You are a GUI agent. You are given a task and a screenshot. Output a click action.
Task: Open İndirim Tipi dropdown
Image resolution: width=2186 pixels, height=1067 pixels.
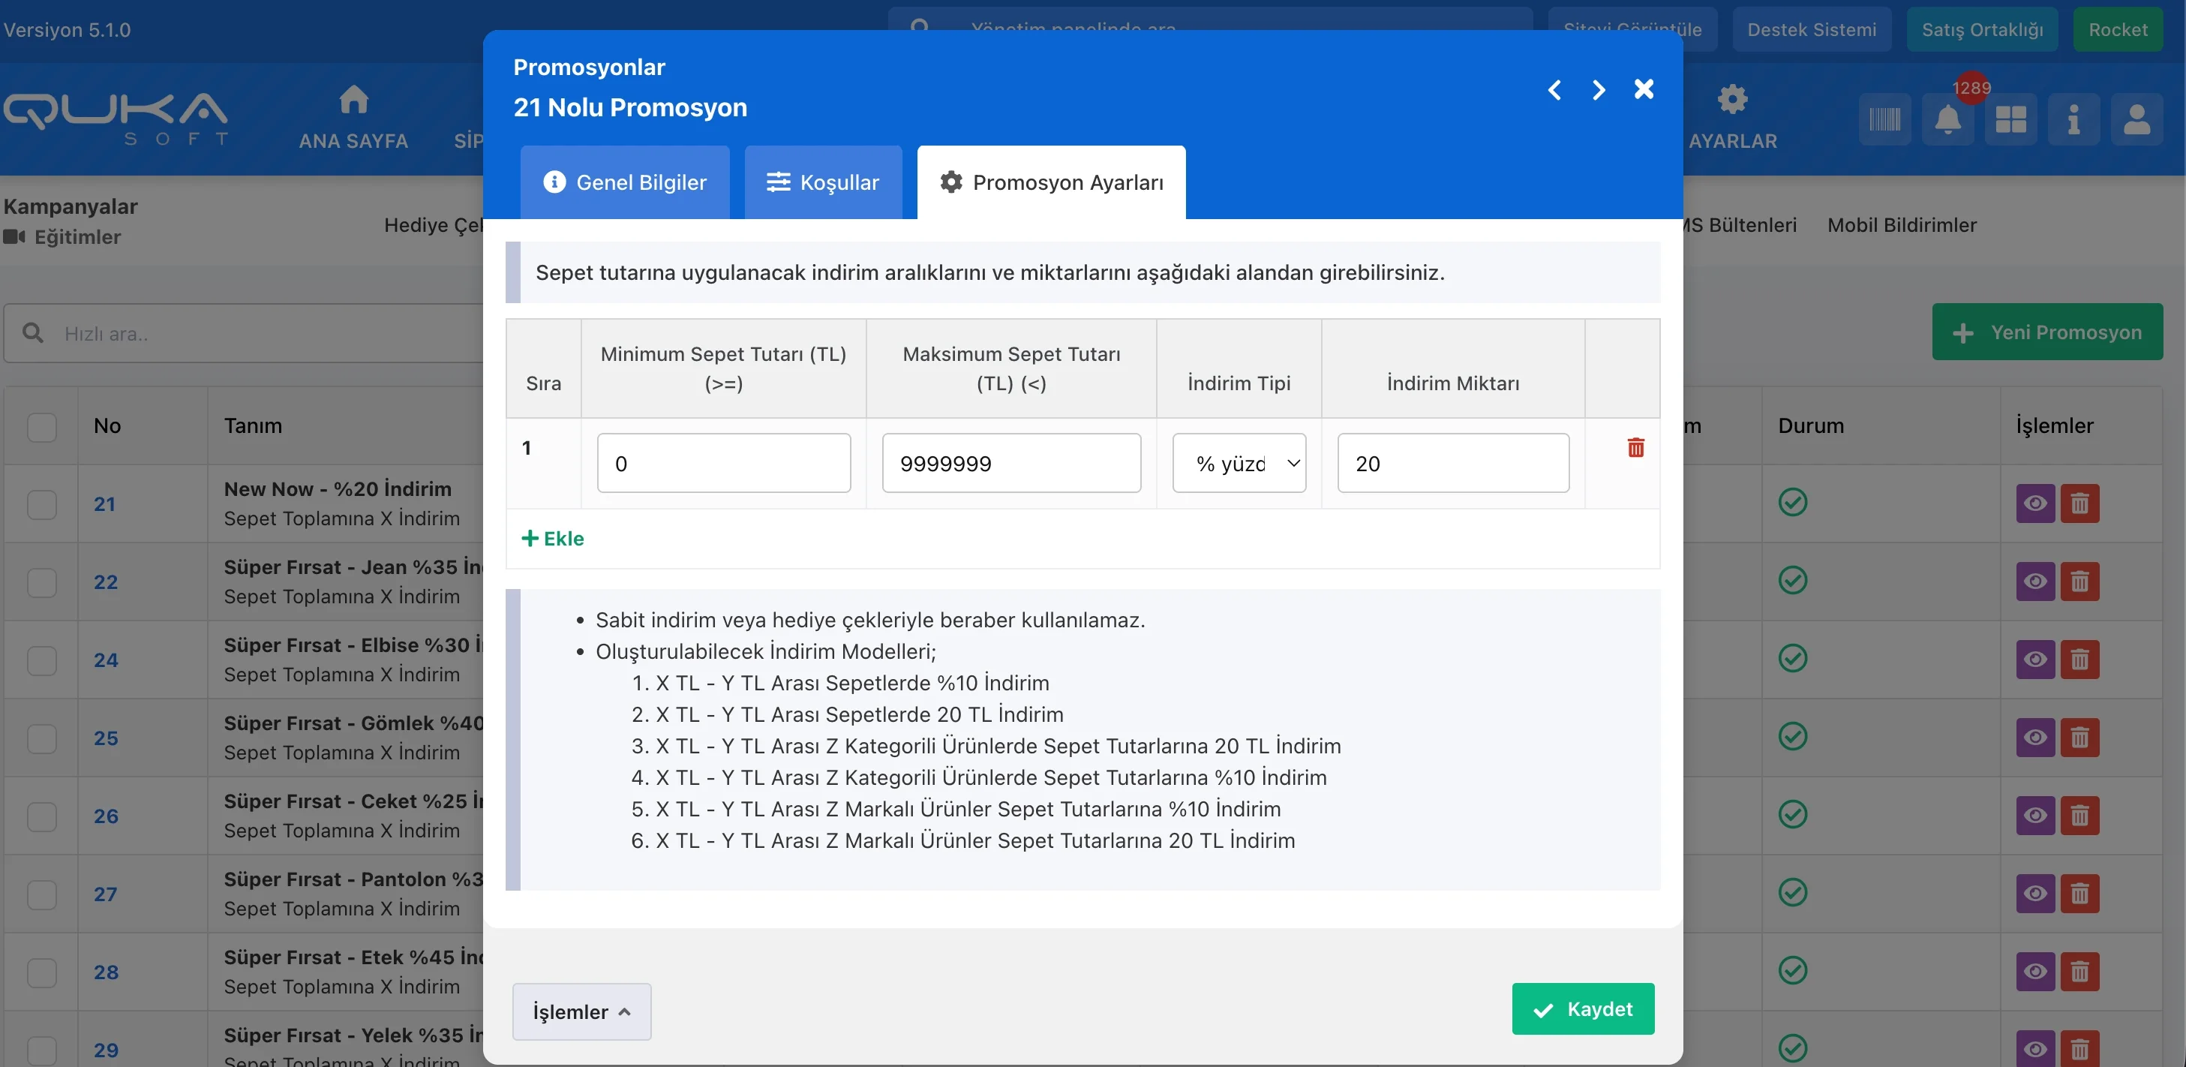tap(1239, 464)
